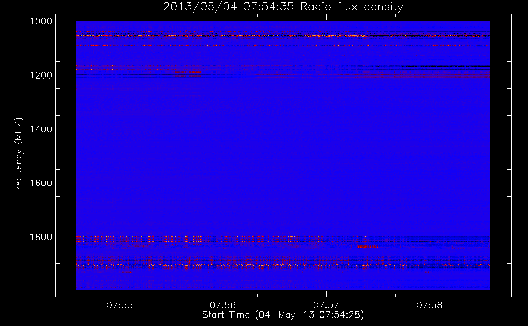
Task: Click the 07:58 time tick label
Action: click(x=430, y=305)
